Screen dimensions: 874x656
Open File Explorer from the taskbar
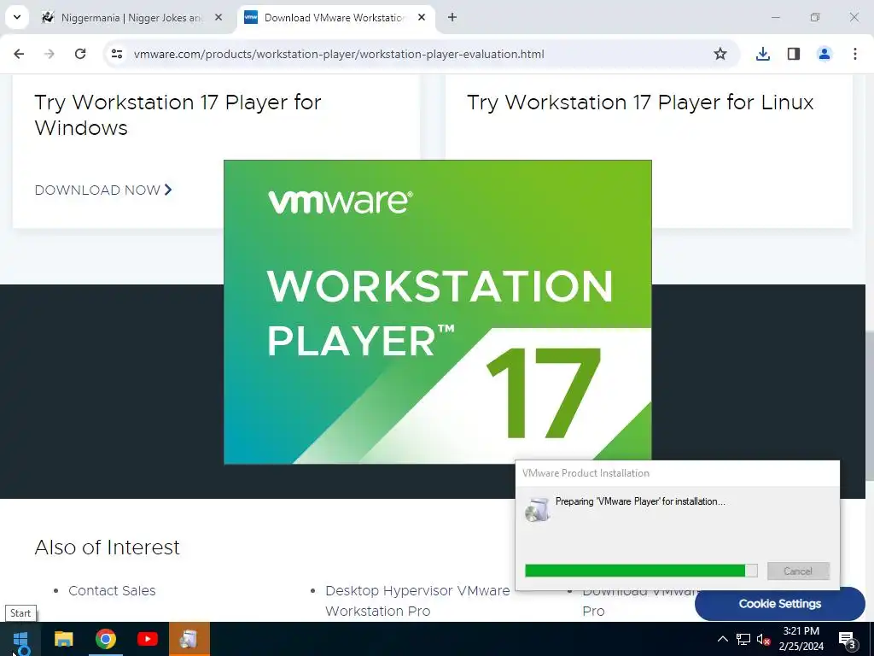coord(63,639)
